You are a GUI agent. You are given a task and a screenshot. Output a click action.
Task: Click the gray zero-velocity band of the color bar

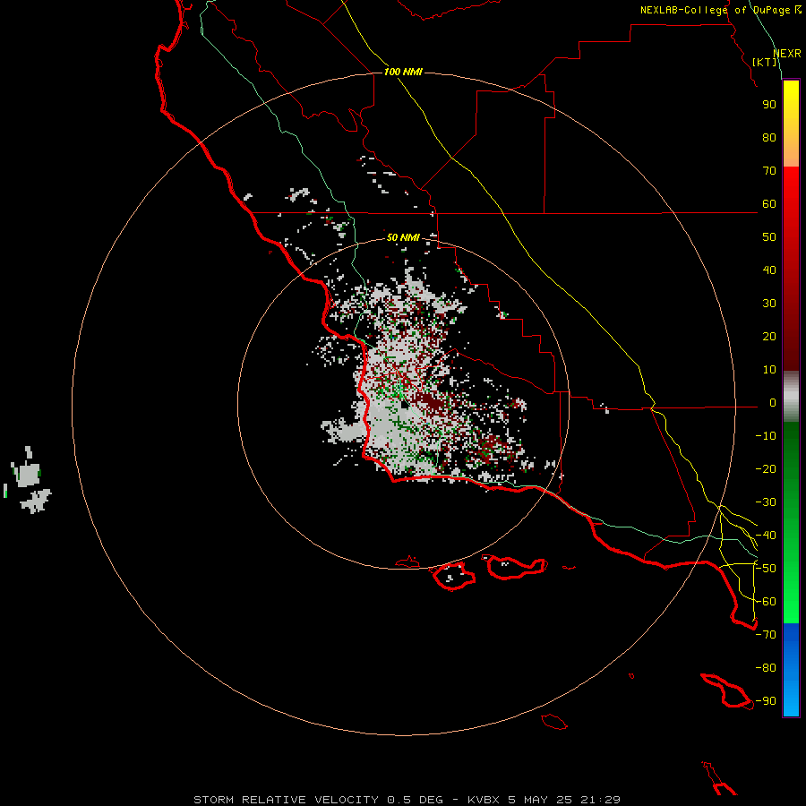coord(791,397)
